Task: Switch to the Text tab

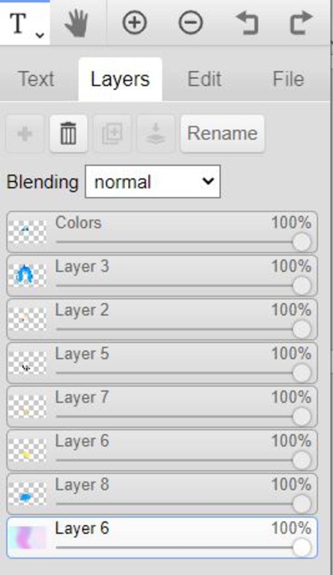Action: coord(36,79)
